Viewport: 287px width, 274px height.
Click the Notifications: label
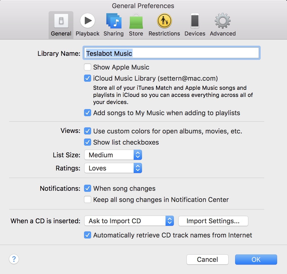[x=60, y=189]
